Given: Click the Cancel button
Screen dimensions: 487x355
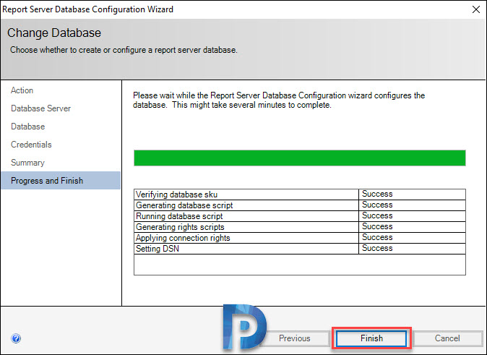Looking at the screenshot, I should 447,338.
